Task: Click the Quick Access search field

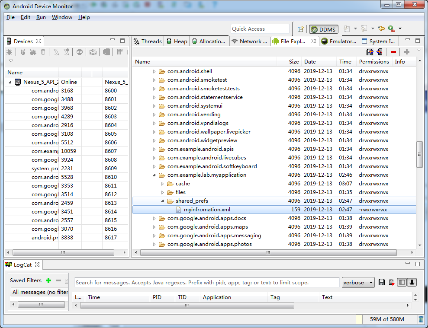Action: point(260,29)
